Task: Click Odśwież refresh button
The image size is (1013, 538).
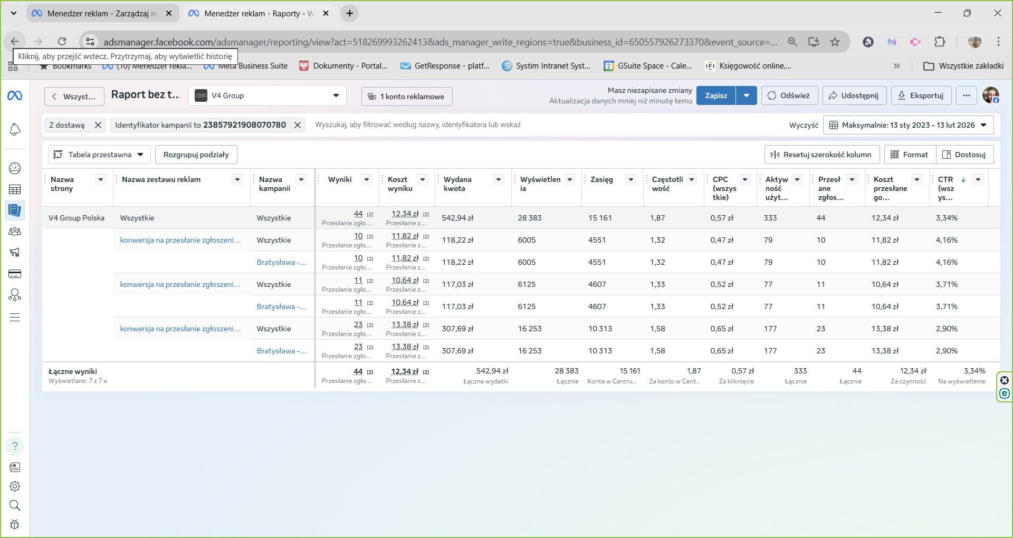Action: pyautogui.click(x=789, y=95)
